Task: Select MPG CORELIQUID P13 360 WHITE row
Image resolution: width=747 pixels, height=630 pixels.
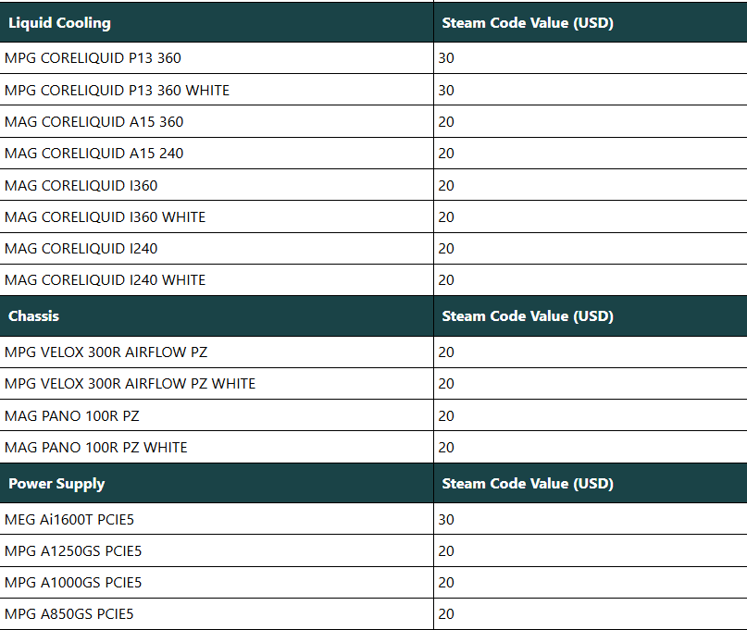Action: pos(374,90)
